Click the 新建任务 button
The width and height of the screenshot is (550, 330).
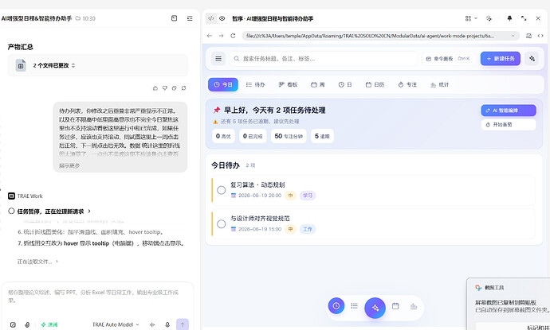tap(501, 59)
